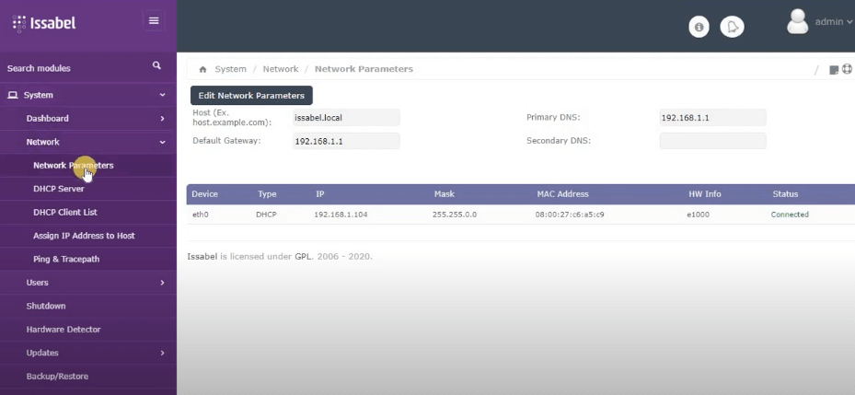
Task: Open the notifications bell icon
Action: (x=731, y=28)
